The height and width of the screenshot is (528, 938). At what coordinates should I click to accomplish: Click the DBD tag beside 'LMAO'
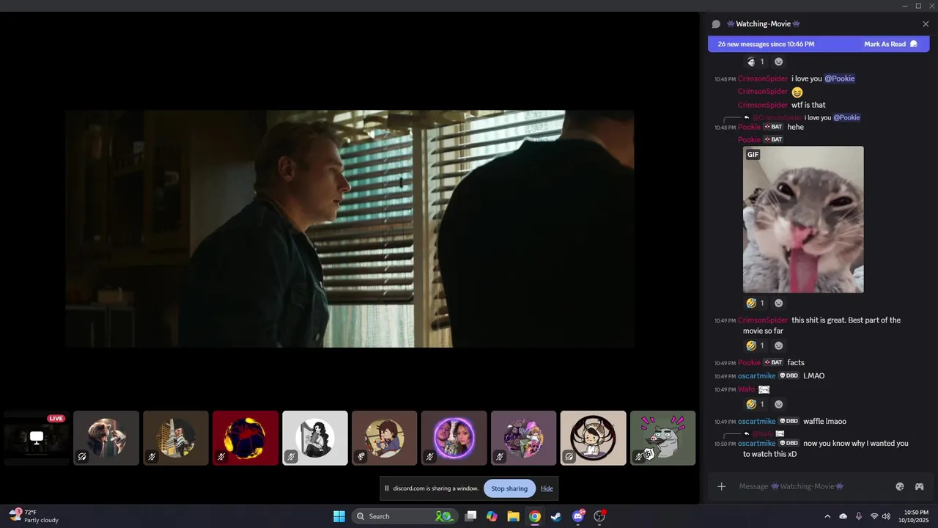[789, 375]
